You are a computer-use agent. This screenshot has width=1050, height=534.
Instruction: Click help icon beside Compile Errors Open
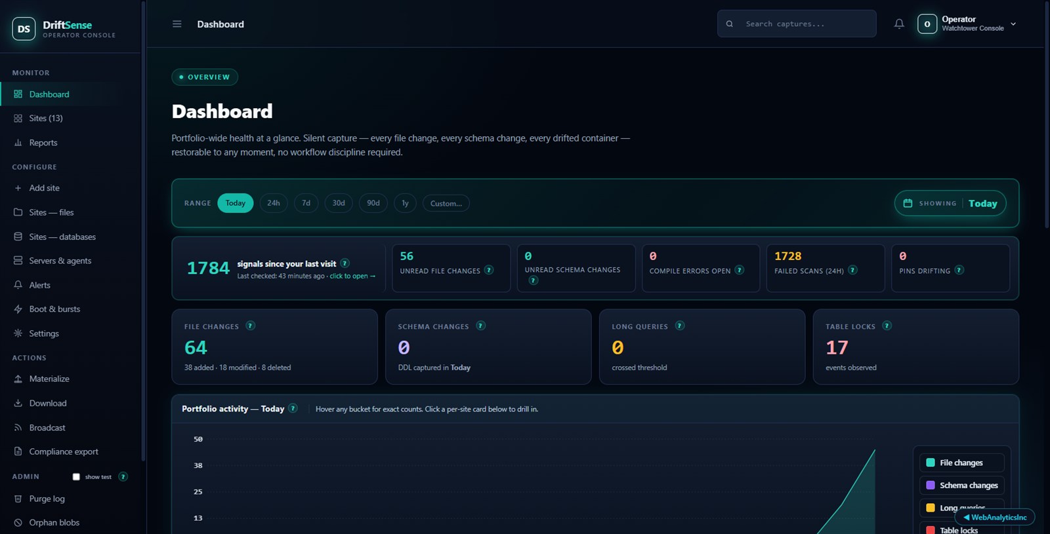(x=740, y=270)
